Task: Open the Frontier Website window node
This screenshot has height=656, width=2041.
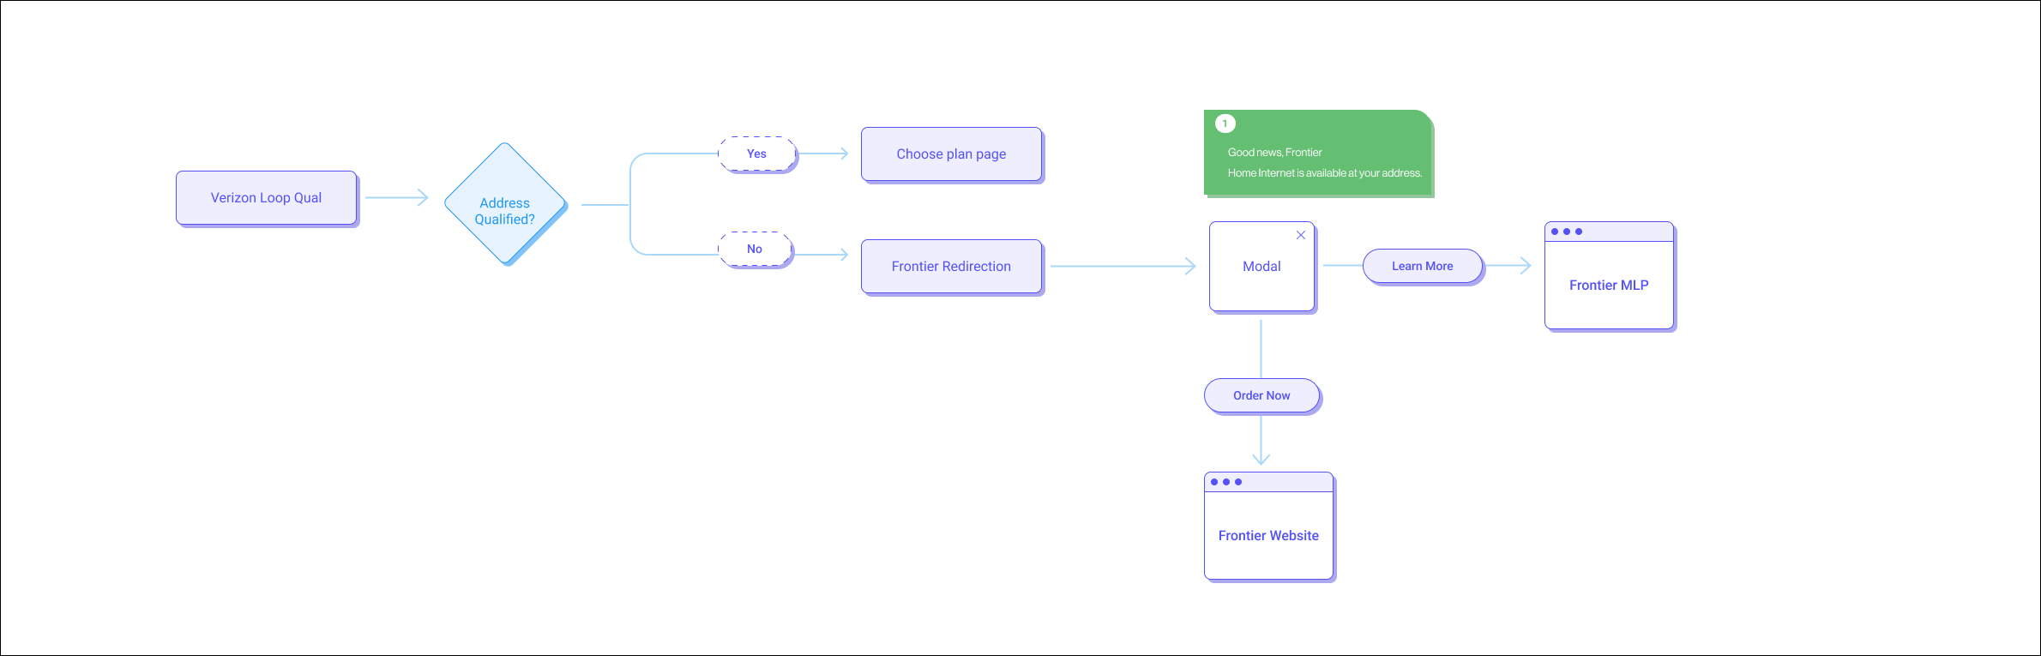Action: pos(1269,527)
